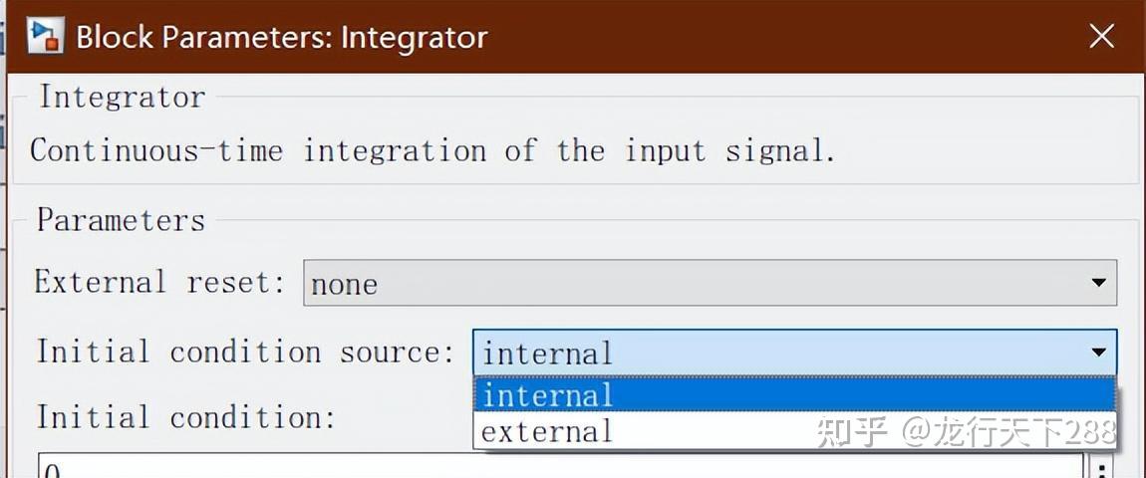Select the highlighted internal option in the list
This screenshot has width=1146, height=478.
click(793, 395)
